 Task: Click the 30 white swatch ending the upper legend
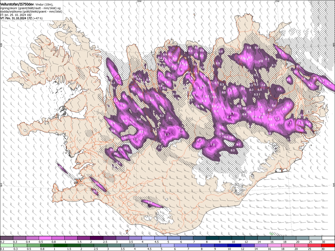(x=328, y=238)
